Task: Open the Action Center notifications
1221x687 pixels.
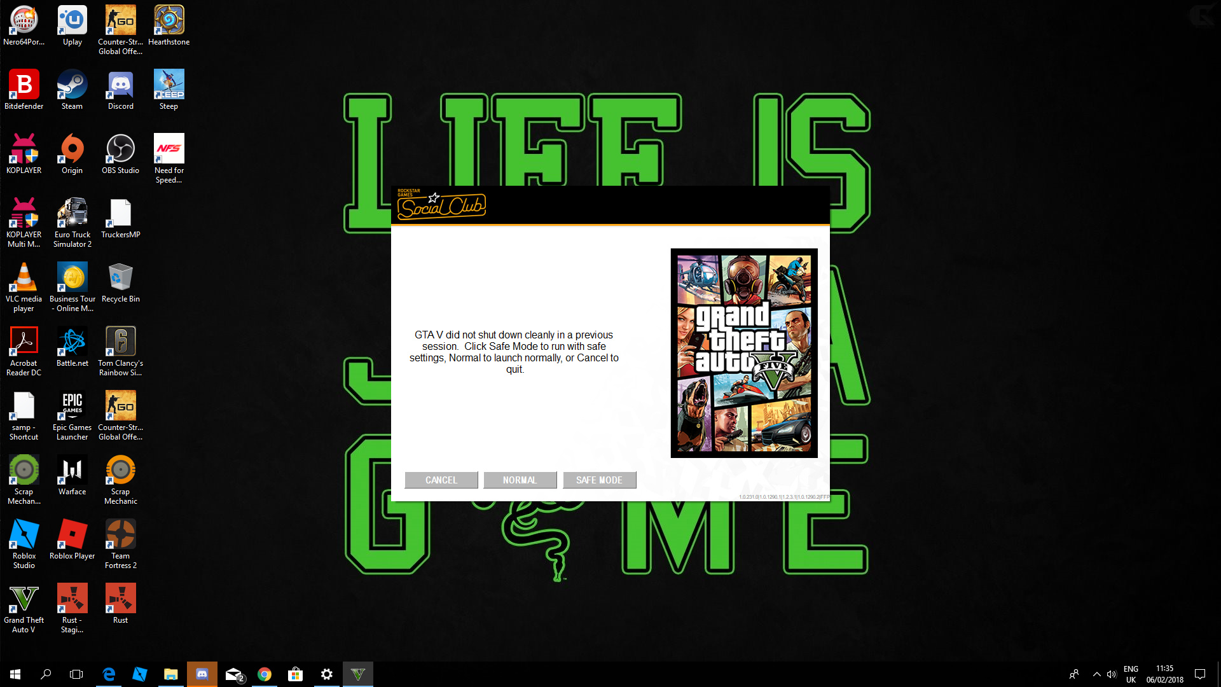Action: (1200, 674)
